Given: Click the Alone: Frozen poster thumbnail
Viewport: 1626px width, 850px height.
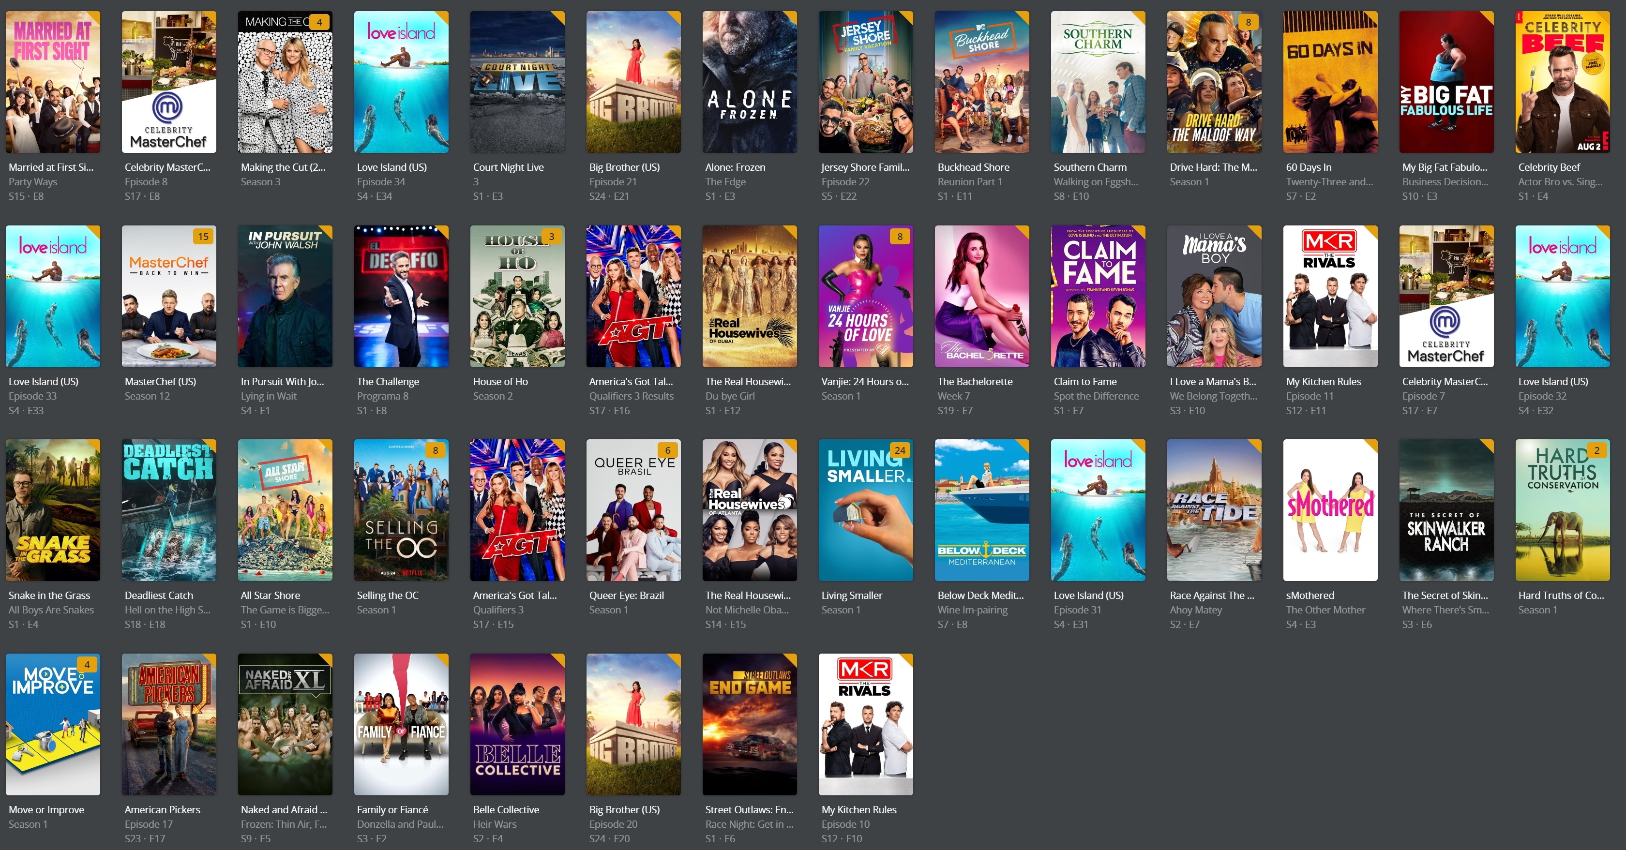Looking at the screenshot, I should pyautogui.click(x=749, y=82).
